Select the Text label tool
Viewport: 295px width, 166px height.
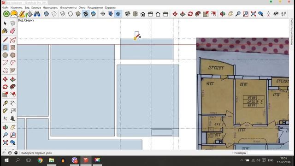coord(13,111)
